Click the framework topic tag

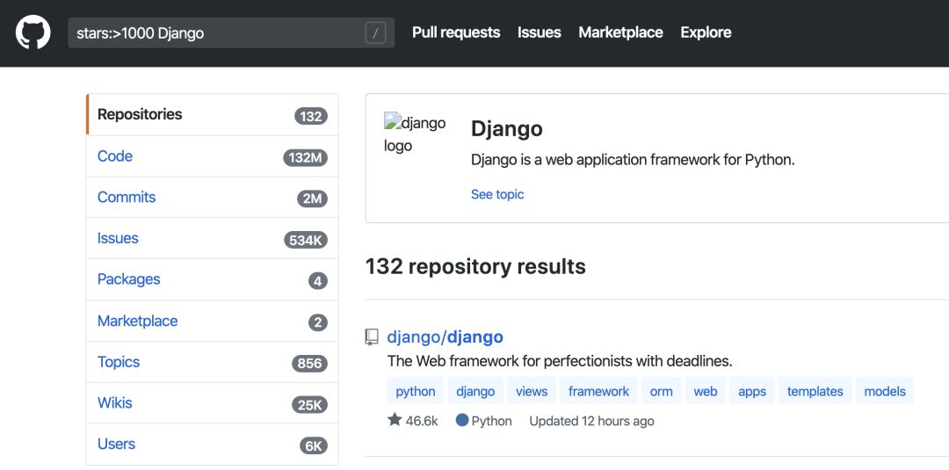[x=598, y=391]
